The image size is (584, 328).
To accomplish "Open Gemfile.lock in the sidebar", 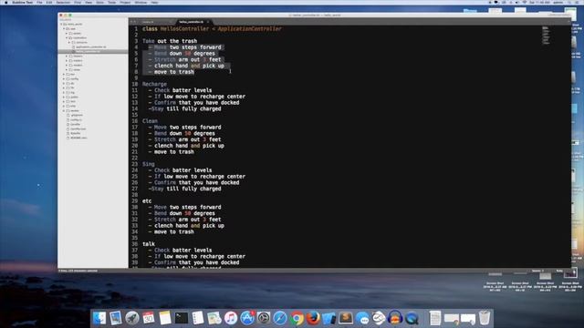I will click(x=78, y=128).
